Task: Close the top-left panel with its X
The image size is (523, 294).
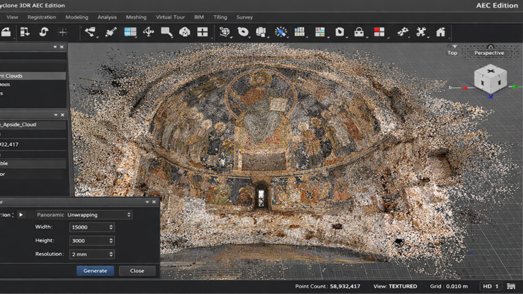Action: tap(62, 47)
